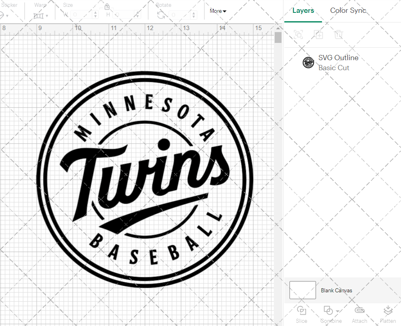The image size is (401, 326).
Task: Click the Slice tool icon
Action: point(301,311)
